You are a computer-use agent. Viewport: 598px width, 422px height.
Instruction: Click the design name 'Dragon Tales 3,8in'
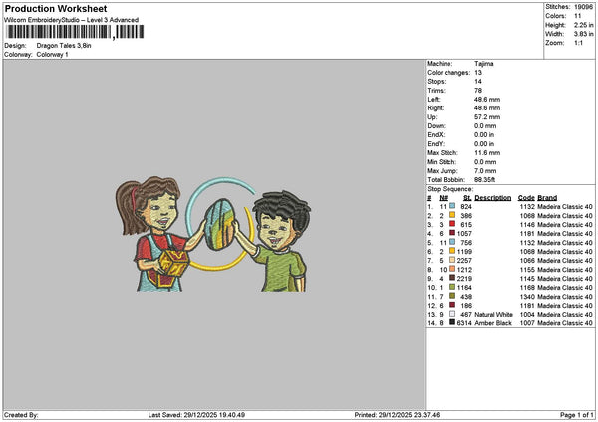point(64,46)
